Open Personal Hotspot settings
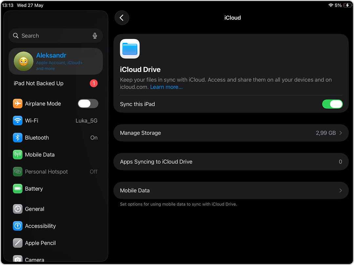This screenshot has height=265, width=354. 55,172
